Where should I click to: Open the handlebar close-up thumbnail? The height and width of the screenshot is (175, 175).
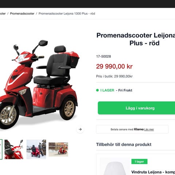[x=14, y=149]
